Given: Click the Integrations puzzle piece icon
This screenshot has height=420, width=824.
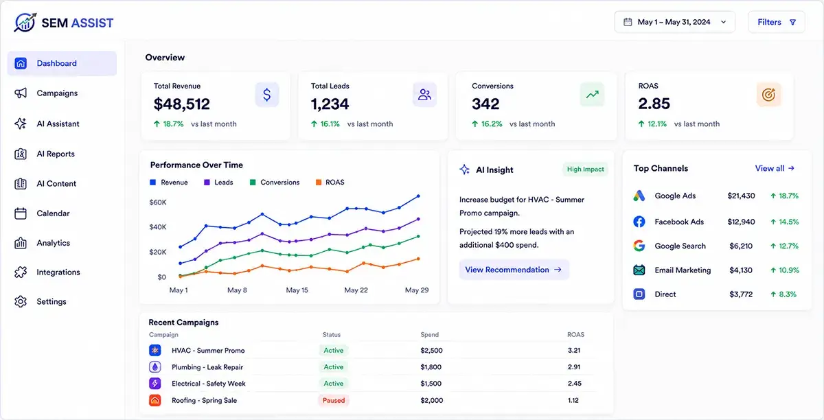Looking at the screenshot, I should tap(21, 272).
